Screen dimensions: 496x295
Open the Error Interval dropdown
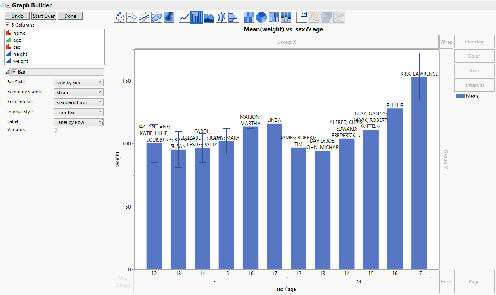[x=78, y=102]
